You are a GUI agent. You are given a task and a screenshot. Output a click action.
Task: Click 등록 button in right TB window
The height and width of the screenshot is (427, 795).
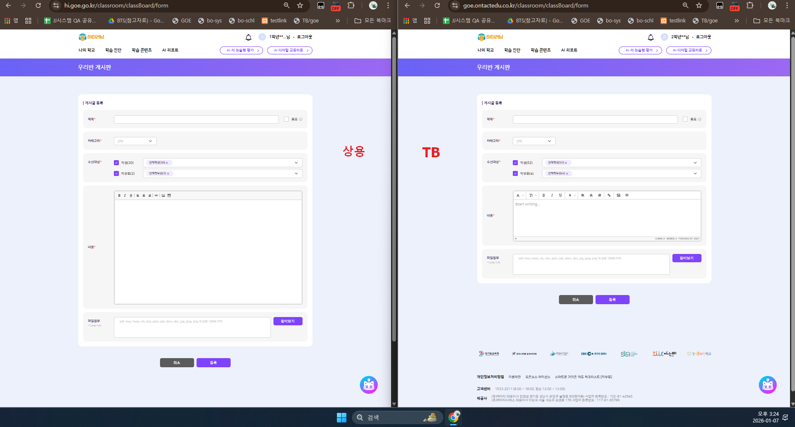click(612, 300)
